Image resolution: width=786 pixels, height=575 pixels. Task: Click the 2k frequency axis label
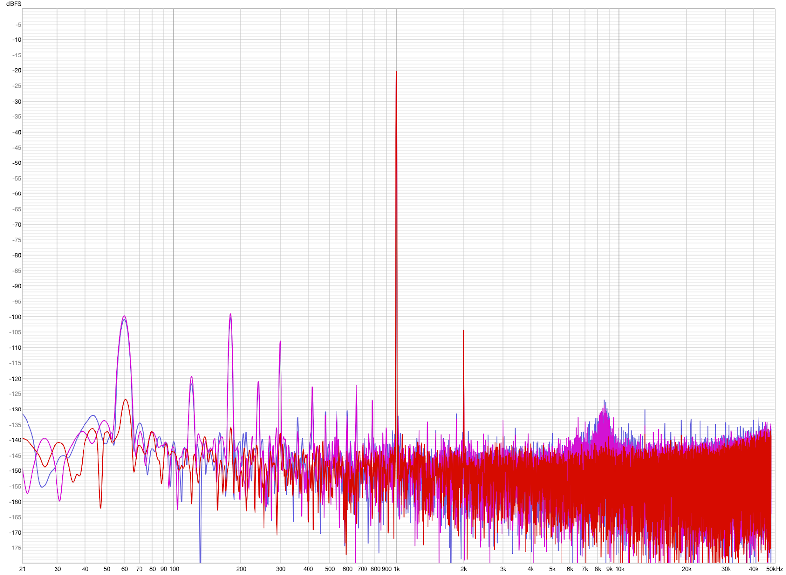(x=464, y=569)
